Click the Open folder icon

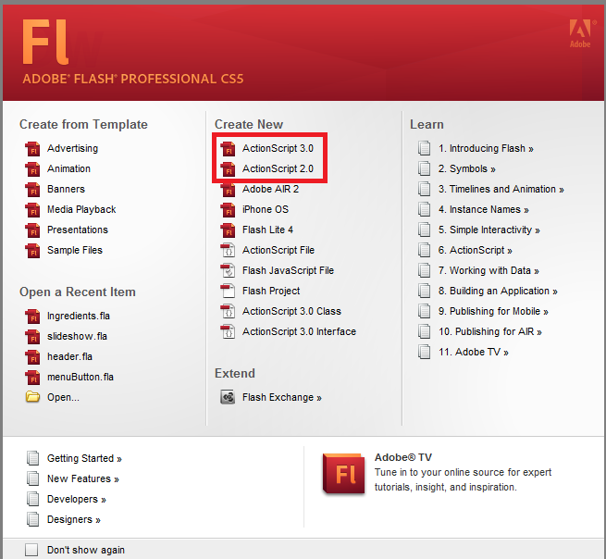[x=33, y=397]
